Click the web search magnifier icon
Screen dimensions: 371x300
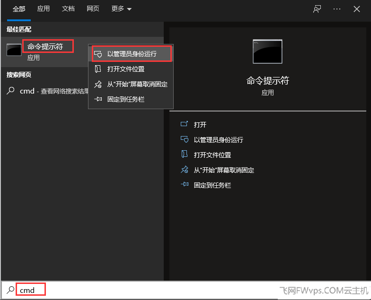10,91
